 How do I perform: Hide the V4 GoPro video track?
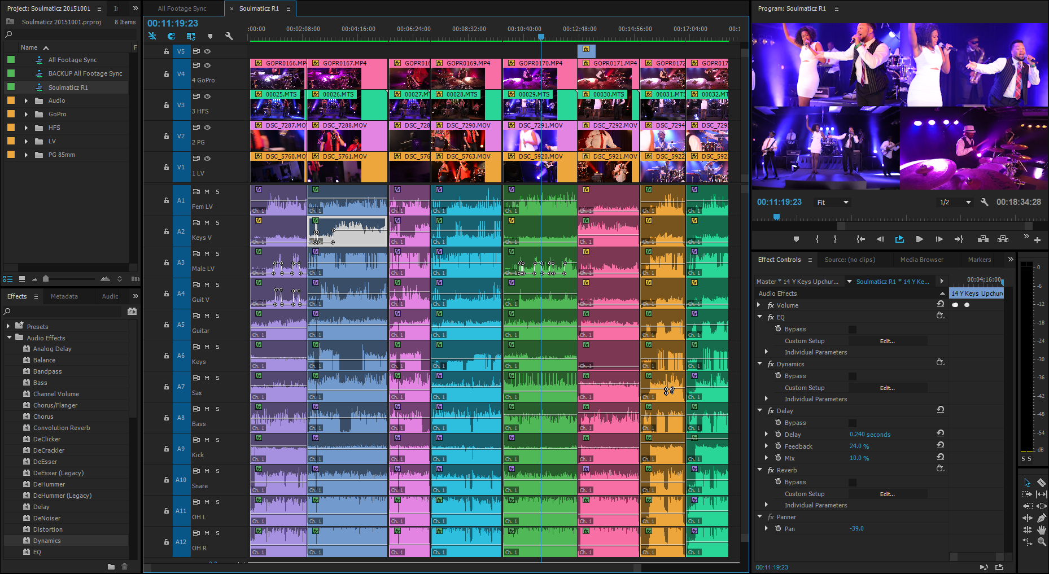pyautogui.click(x=207, y=65)
